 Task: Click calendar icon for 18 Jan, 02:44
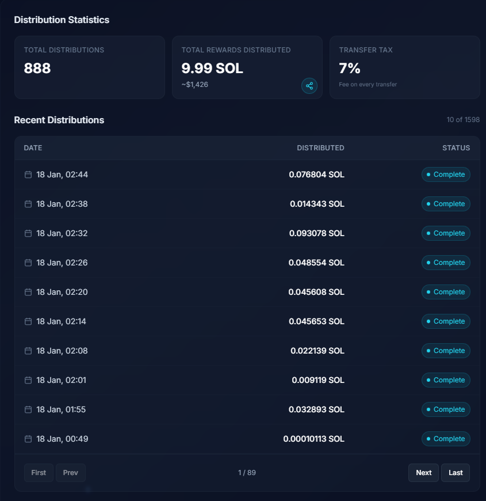[x=28, y=174]
